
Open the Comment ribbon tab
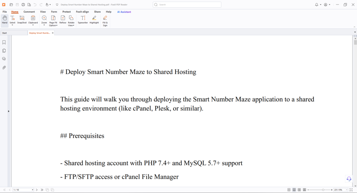pos(29,11)
